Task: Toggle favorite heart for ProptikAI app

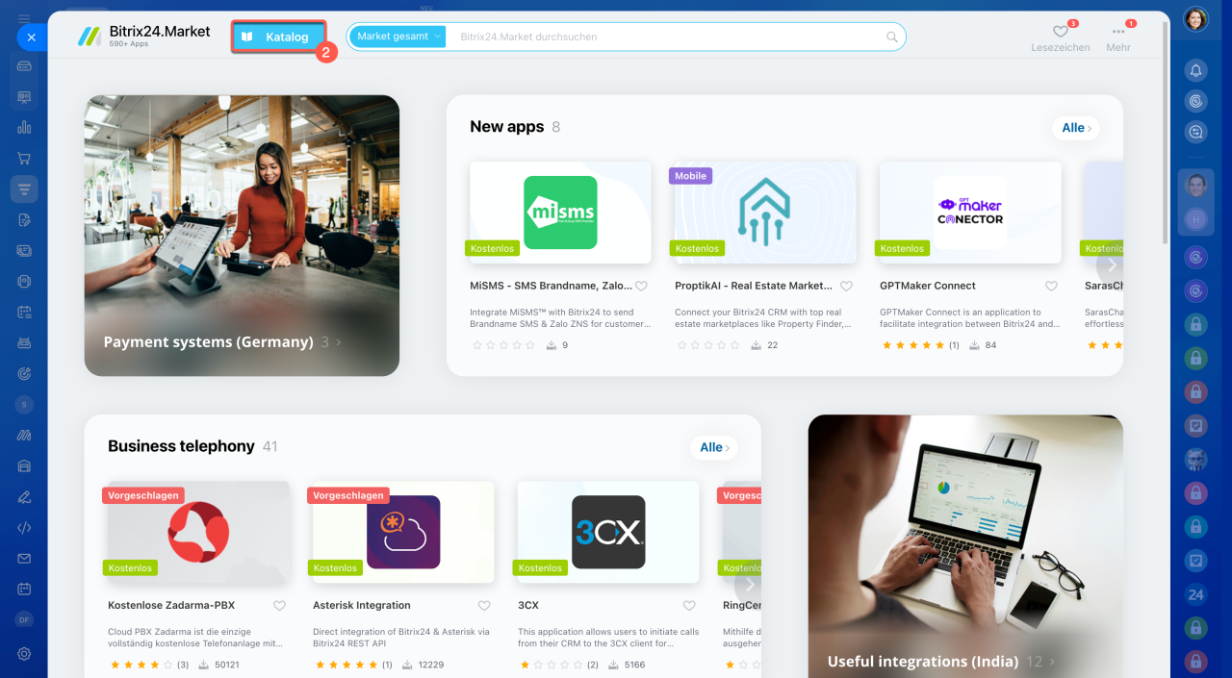Action: pyautogui.click(x=846, y=286)
